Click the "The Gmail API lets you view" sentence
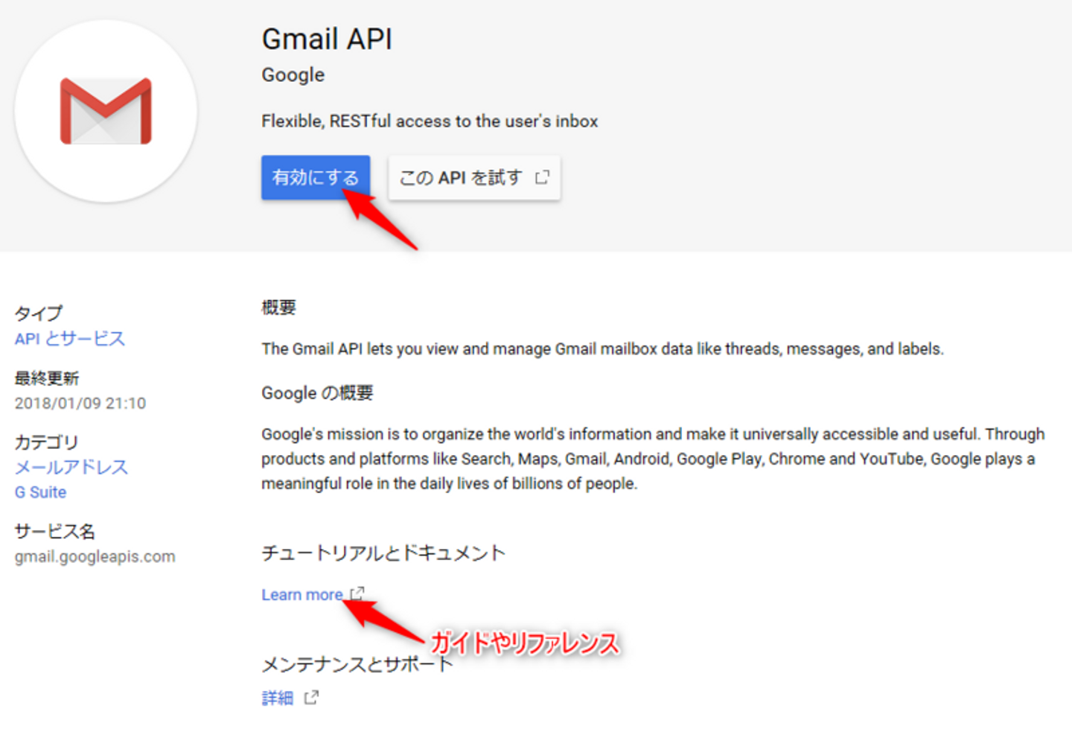This screenshot has height=729, width=1072. tap(602, 349)
